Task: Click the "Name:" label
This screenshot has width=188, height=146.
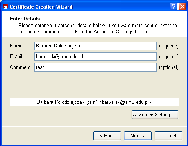Action: (x=17, y=46)
